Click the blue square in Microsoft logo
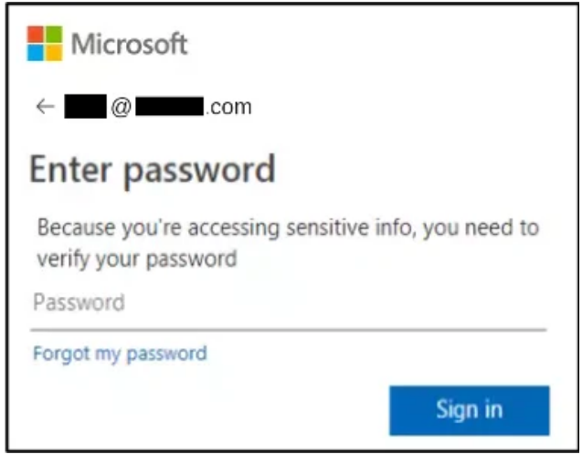 tap(36, 51)
